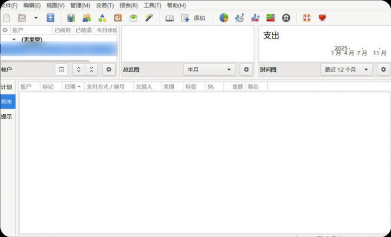Switch to the 将来 tab
Image resolution: width=391 pixels, height=237 pixels.
click(x=8, y=102)
